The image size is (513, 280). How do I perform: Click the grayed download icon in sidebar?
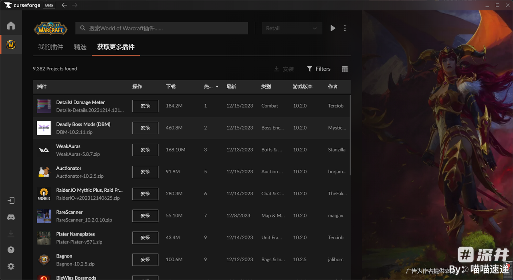tap(11, 233)
